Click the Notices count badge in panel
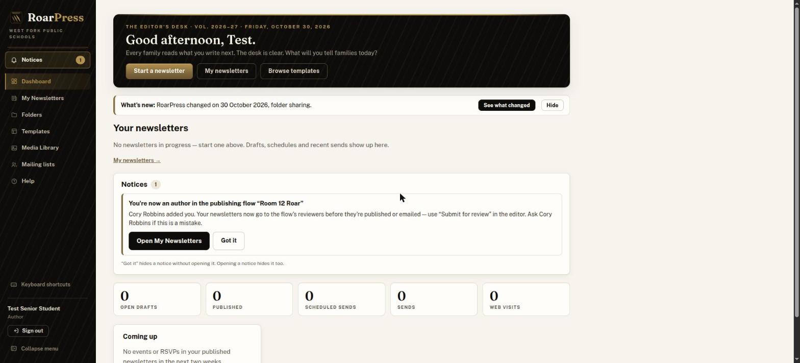 (156, 184)
